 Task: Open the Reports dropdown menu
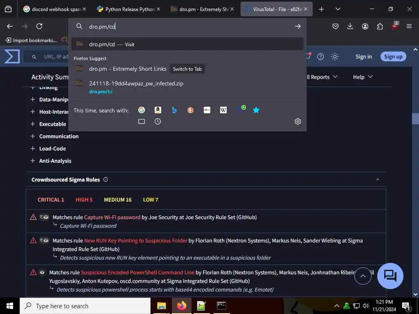[322, 77]
